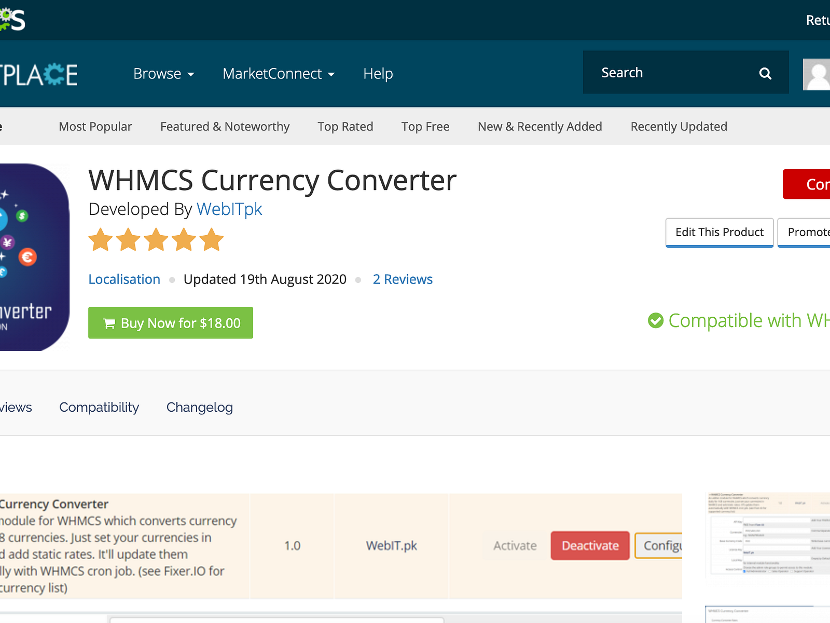Click the Return link at top right
The height and width of the screenshot is (623, 830).
[818, 20]
